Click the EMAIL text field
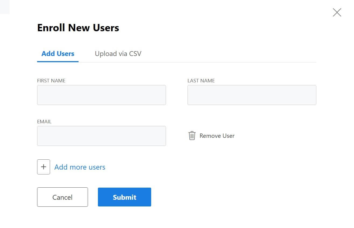Viewport: 354px width, 228px height. coord(101,136)
